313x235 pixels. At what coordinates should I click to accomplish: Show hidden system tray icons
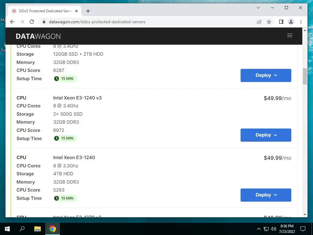click(x=259, y=229)
